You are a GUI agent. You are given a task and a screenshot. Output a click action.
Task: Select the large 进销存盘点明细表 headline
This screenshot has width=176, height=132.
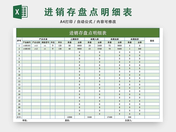(x=88, y=12)
